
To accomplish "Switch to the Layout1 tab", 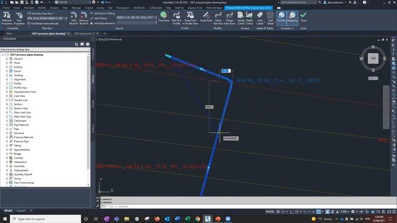I will point(20,211).
